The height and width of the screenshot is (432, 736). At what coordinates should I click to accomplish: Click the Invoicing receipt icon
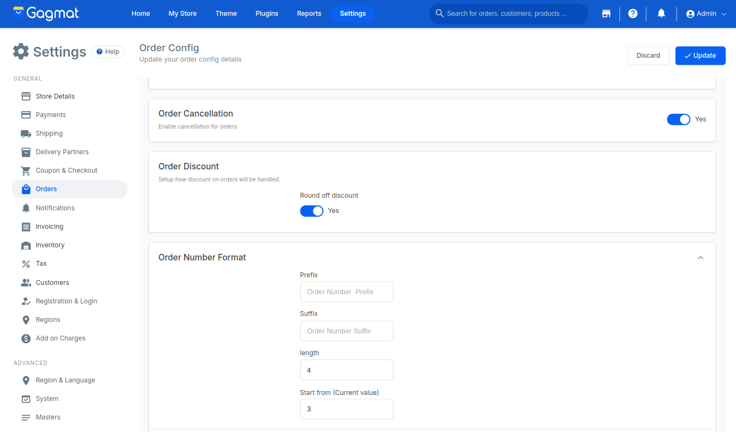click(x=26, y=227)
